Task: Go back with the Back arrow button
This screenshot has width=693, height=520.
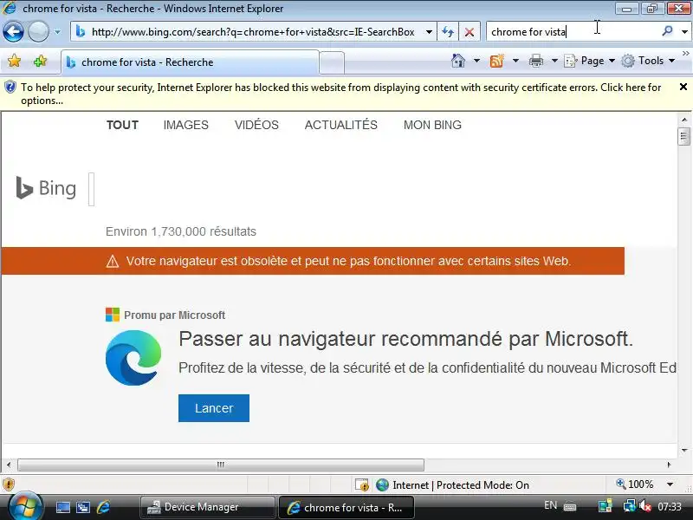Action: point(13,32)
